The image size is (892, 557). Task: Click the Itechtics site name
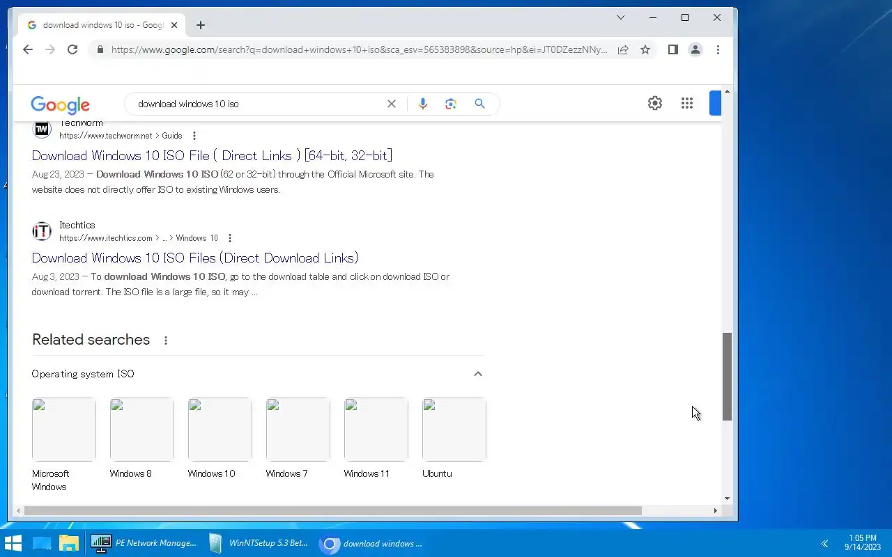click(77, 225)
